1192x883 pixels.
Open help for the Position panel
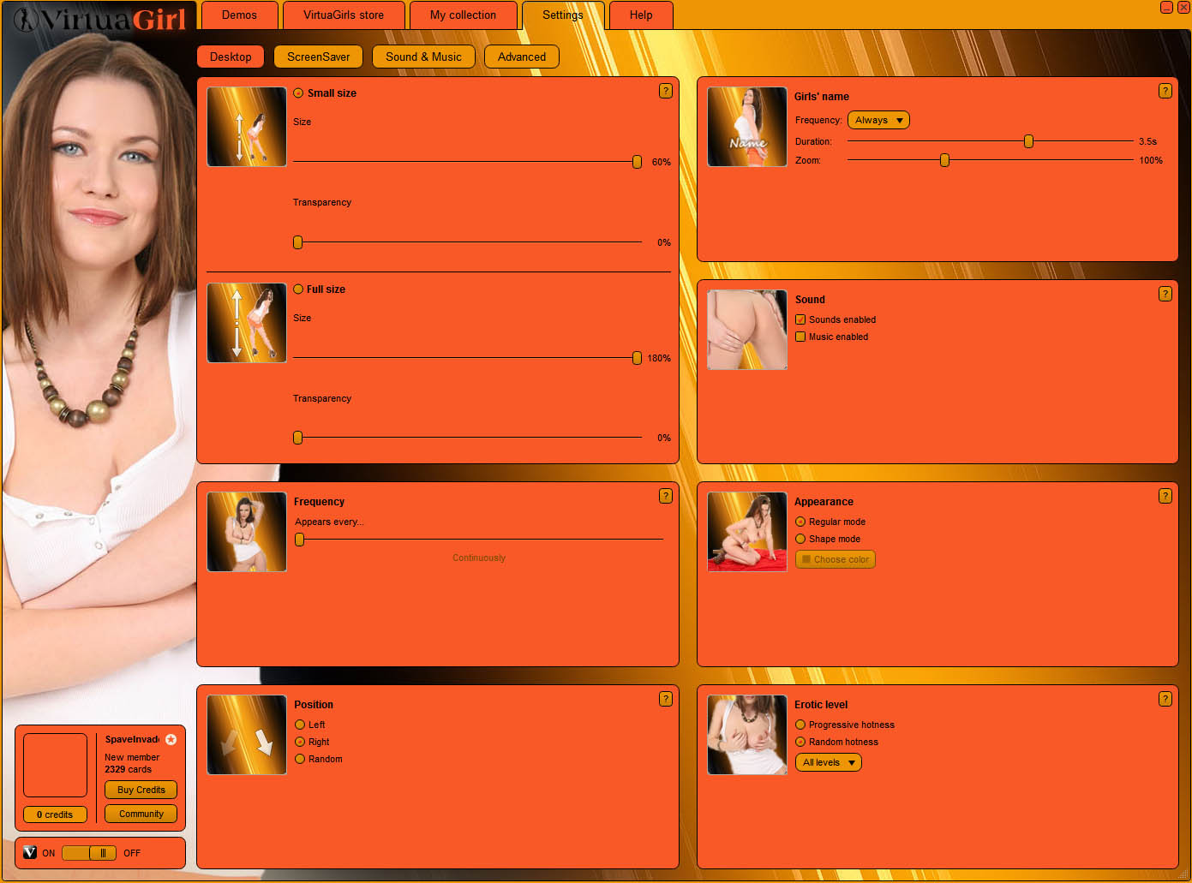[665, 699]
